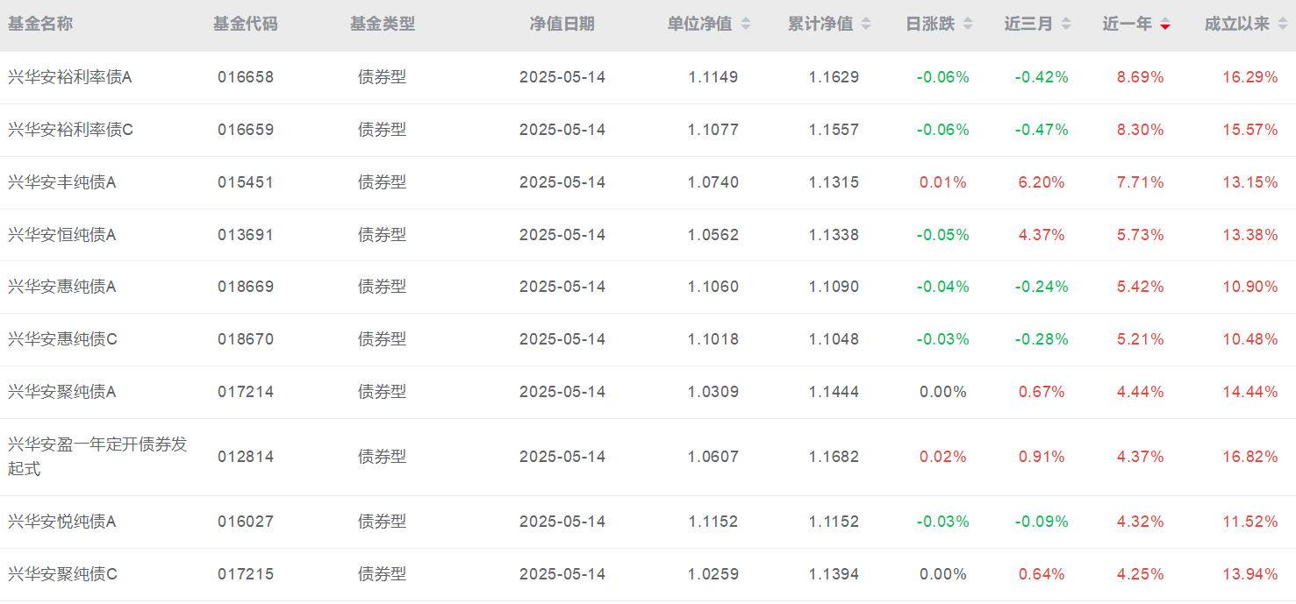Click unit net value 1.1018
This screenshot has width=1296, height=604.
[x=713, y=339]
